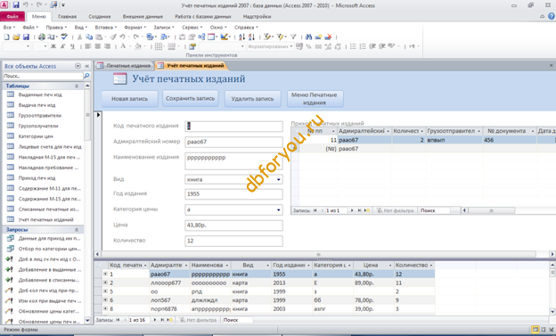Apply underline with the Ч icon

pyautogui.click(x=72, y=46)
